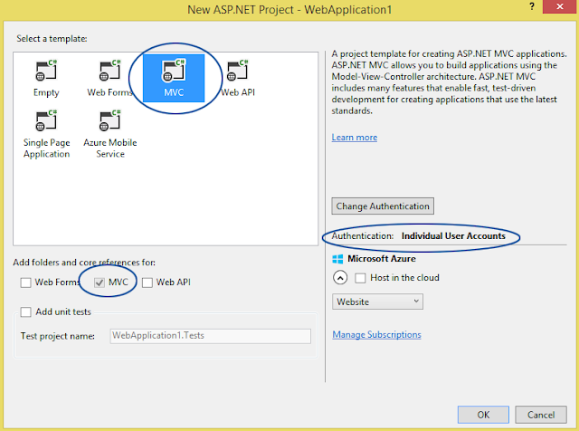The width and height of the screenshot is (579, 431).
Task: Click the Select a template label
Action: pyautogui.click(x=52, y=38)
